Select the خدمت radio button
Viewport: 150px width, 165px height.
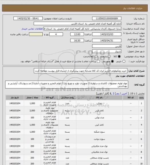(109, 56)
